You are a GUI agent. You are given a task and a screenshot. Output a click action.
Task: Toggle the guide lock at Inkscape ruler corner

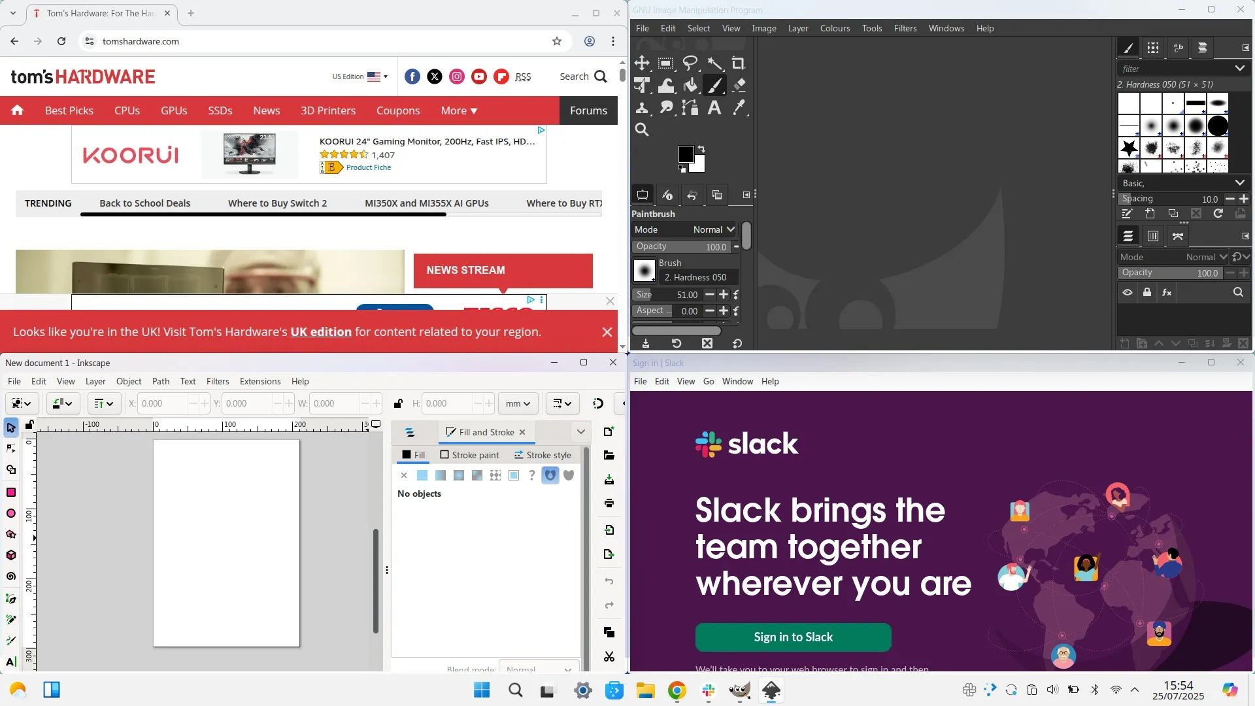click(29, 425)
